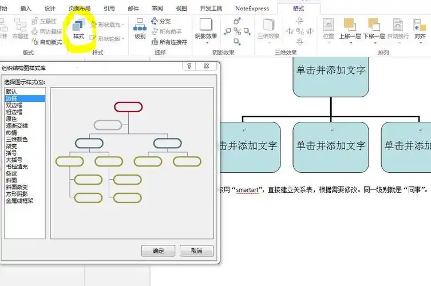Switch to the 设计 tab
431x286 pixels.
point(50,9)
